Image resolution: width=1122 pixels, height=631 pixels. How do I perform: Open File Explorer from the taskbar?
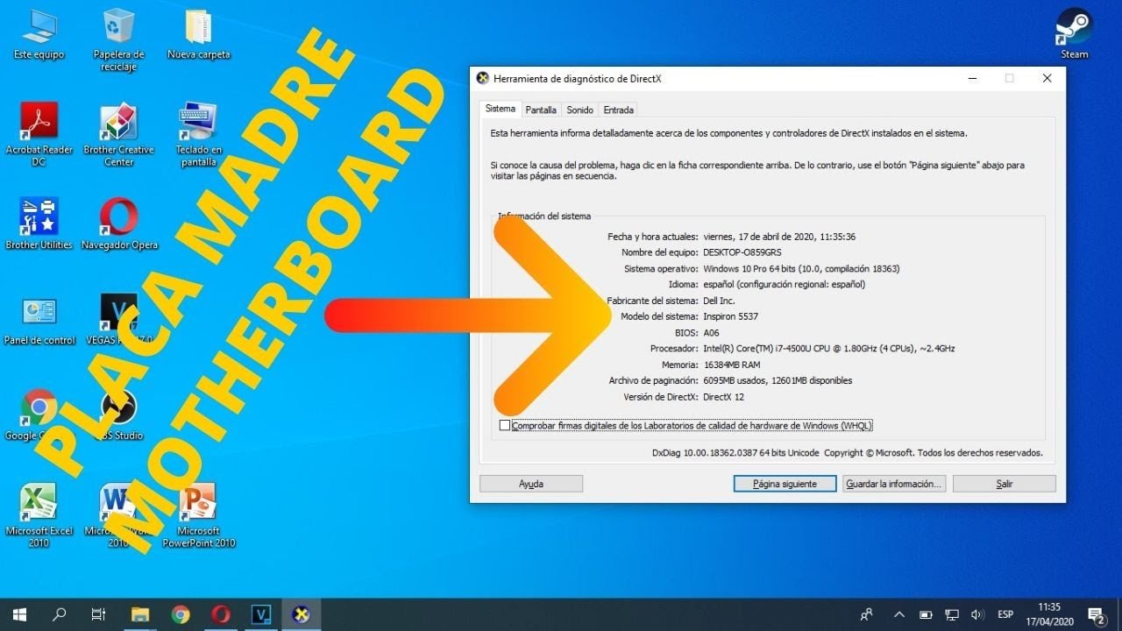coord(140,614)
